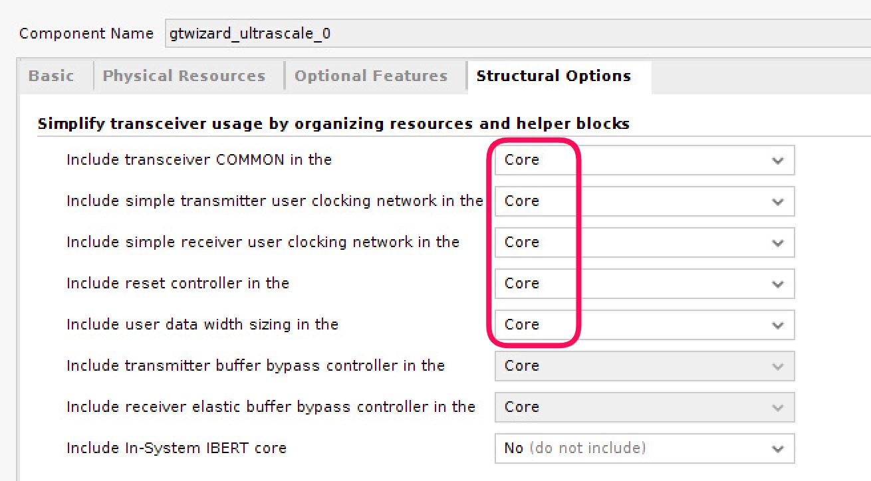Expand the transmitter user clocking network dropdown
This screenshot has width=871, height=481.
tap(644, 201)
